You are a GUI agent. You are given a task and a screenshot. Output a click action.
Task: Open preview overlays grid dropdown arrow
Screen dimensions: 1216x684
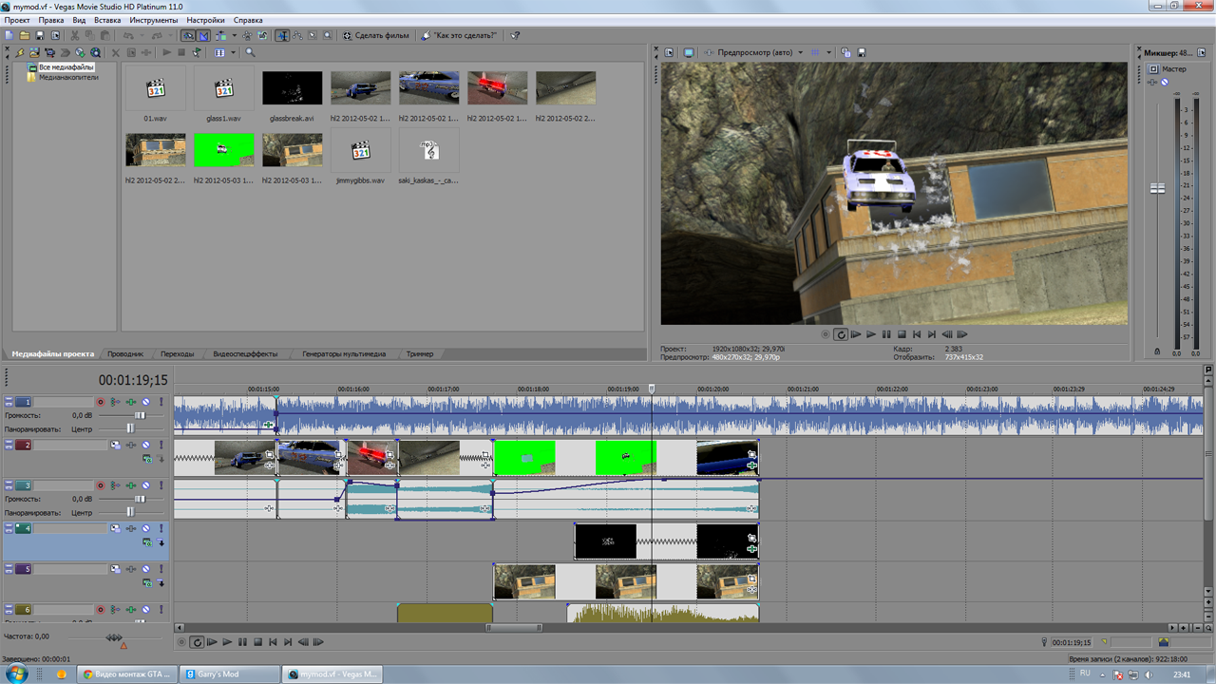[x=828, y=52]
